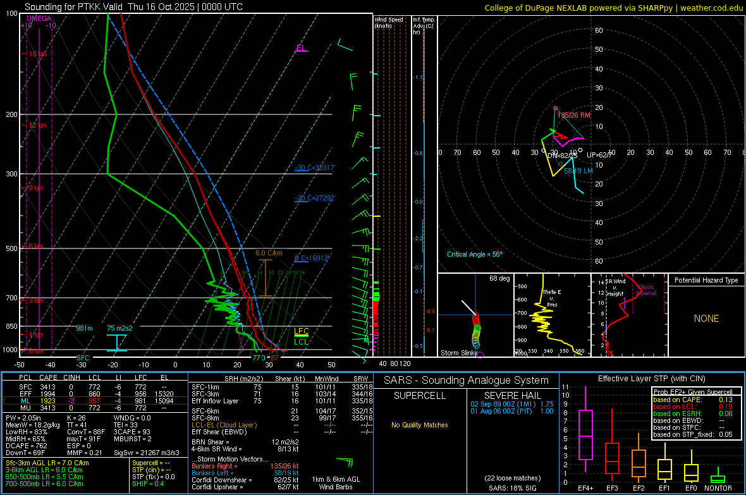
Task: Click the BRN Shear = row
Action: (x=245, y=442)
